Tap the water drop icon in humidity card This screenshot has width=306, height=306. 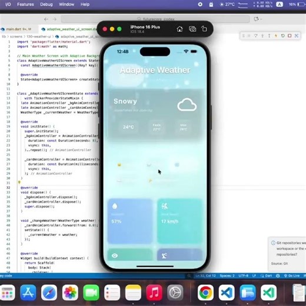[x=115, y=206]
